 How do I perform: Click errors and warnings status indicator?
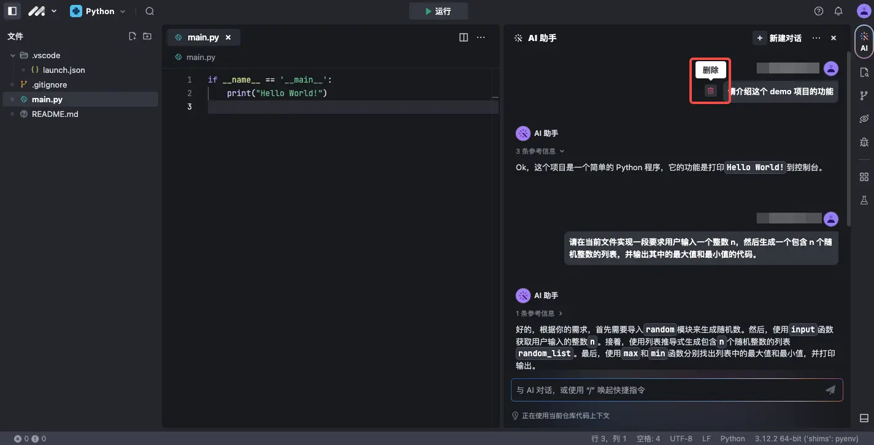30,439
